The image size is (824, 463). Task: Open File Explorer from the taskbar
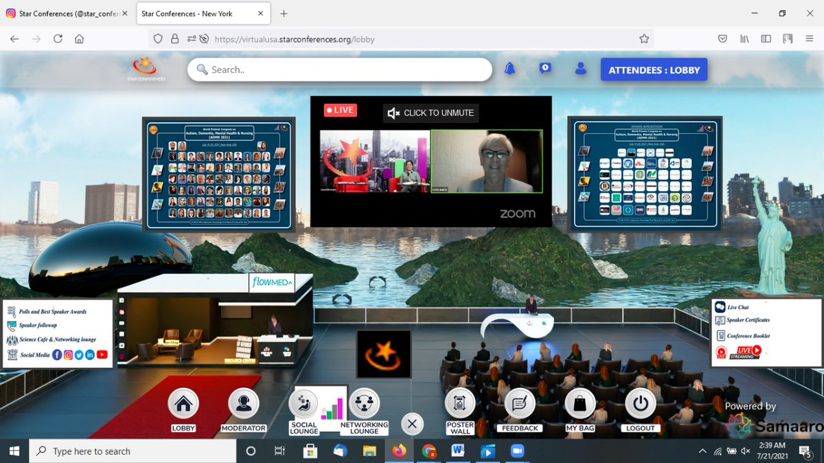tap(369, 451)
